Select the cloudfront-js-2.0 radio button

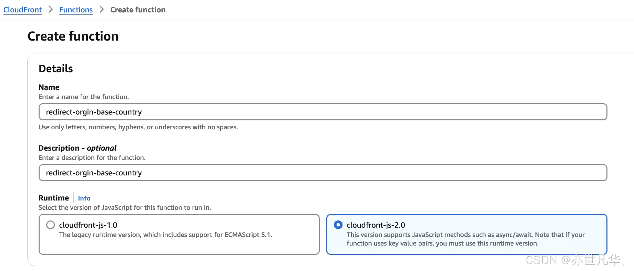tap(338, 225)
